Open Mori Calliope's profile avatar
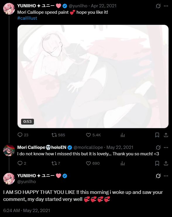 [9, 150]
